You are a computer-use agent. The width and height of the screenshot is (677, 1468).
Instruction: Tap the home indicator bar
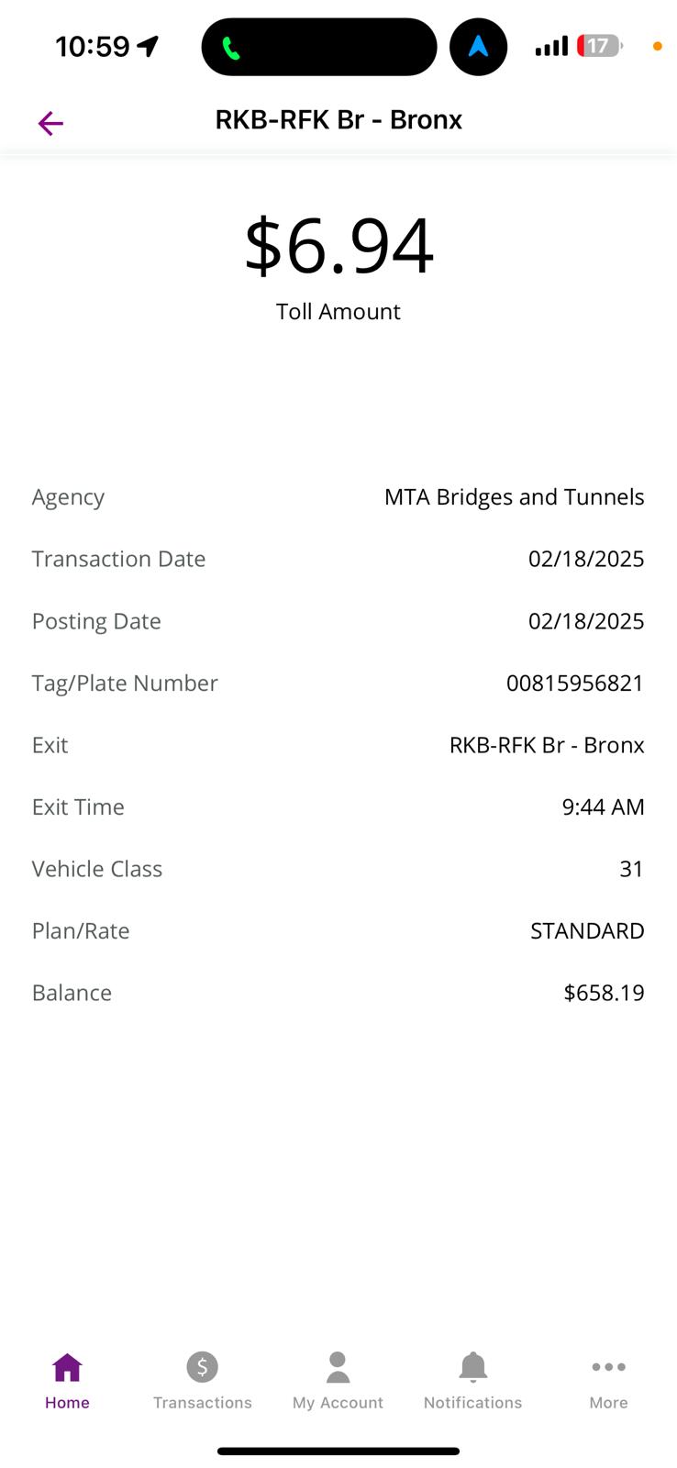pyautogui.click(x=338, y=1451)
